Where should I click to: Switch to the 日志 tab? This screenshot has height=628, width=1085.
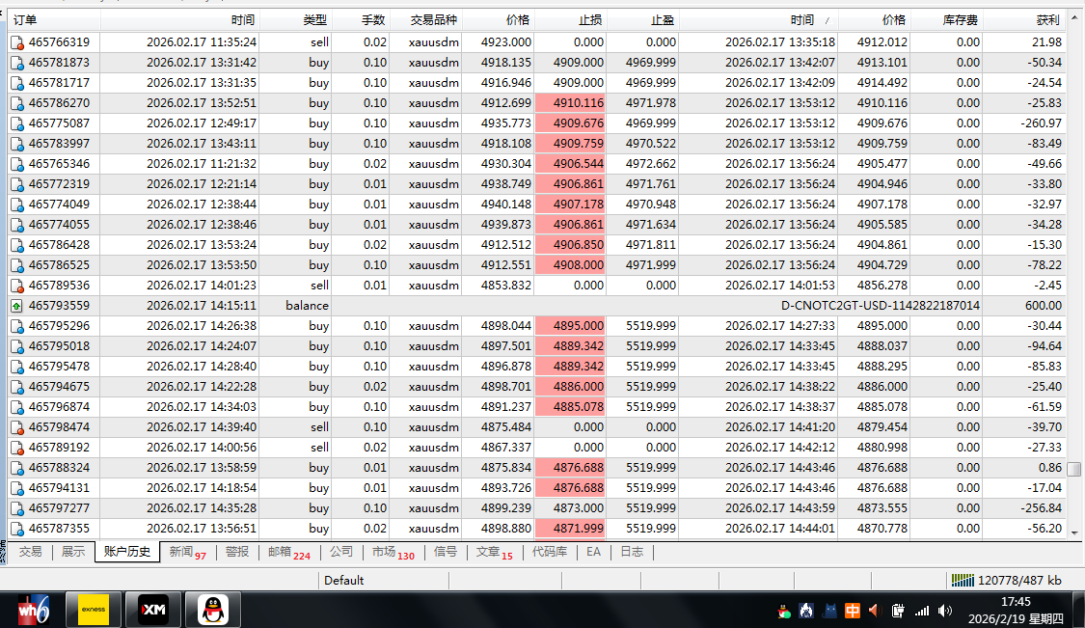(x=632, y=552)
